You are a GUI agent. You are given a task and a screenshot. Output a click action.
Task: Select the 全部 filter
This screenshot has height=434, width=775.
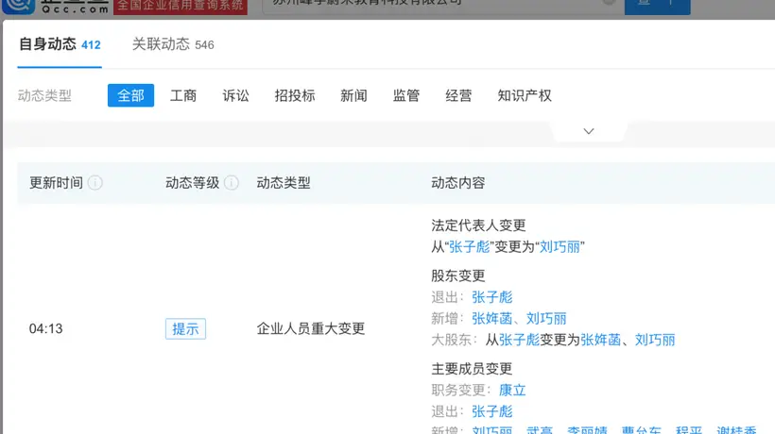click(x=130, y=95)
